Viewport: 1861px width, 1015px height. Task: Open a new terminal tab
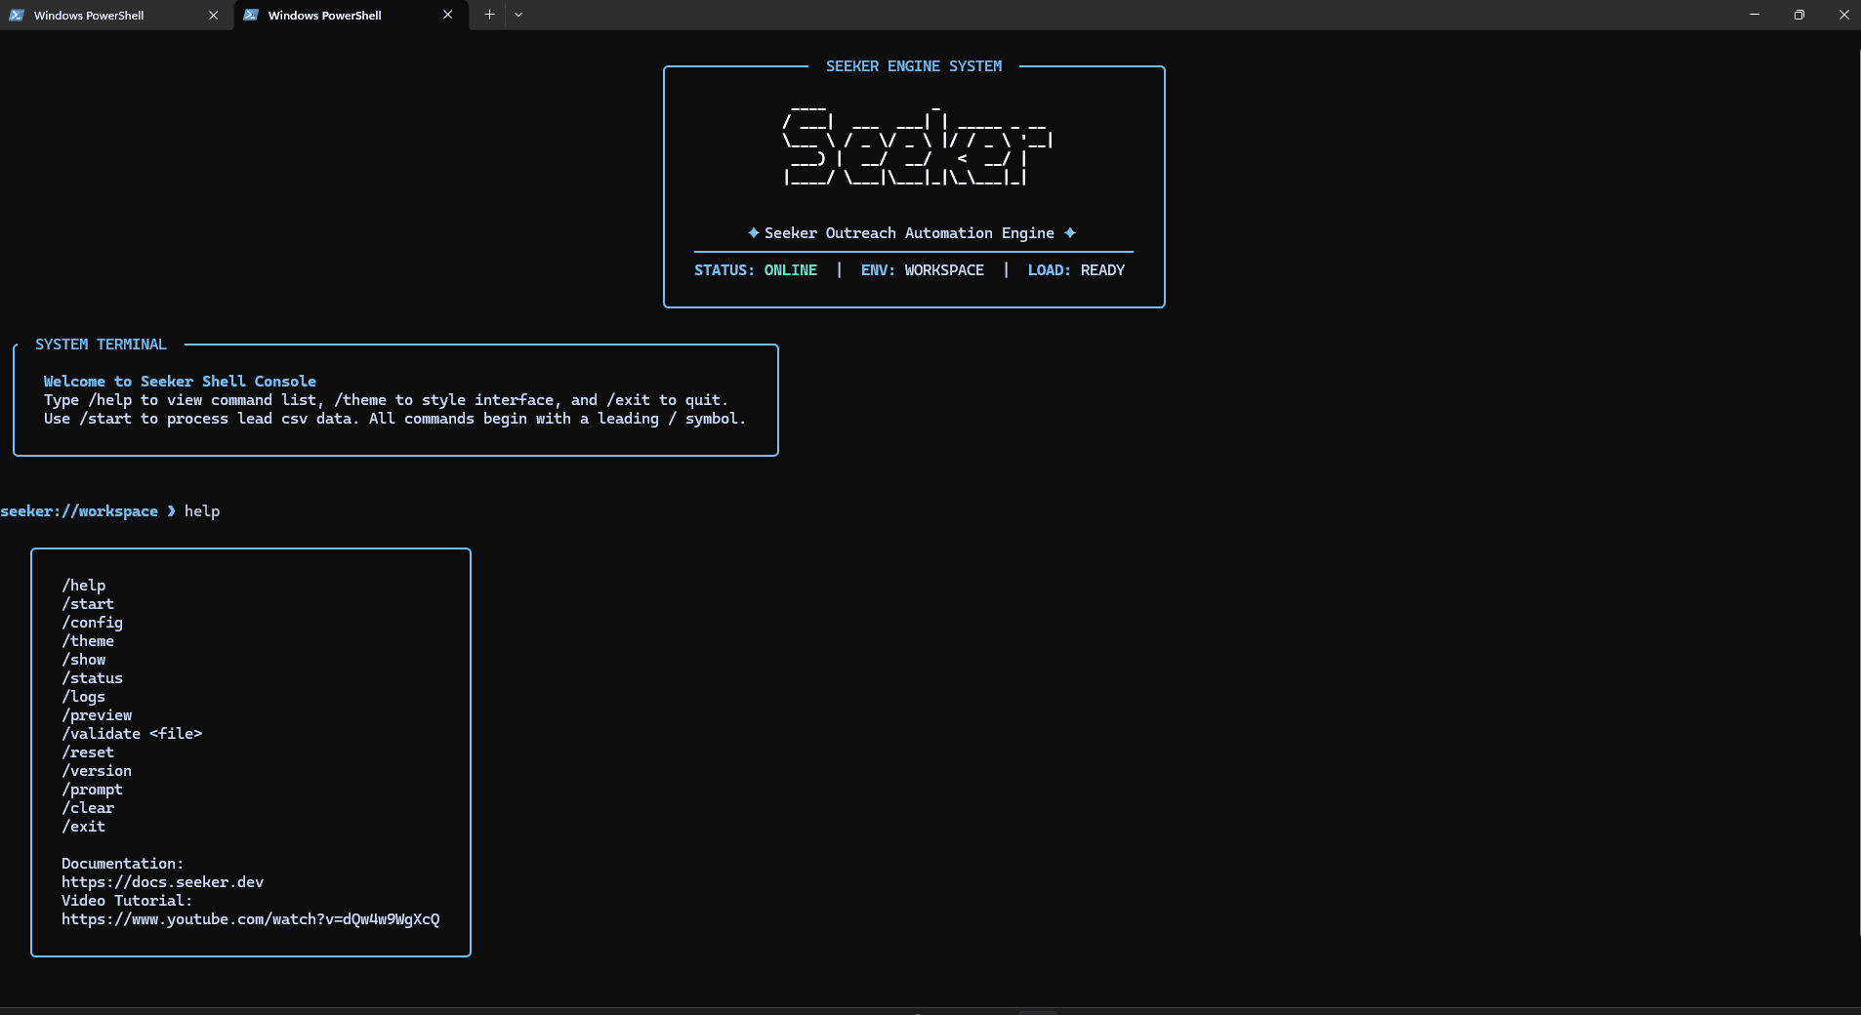pyautogui.click(x=489, y=15)
